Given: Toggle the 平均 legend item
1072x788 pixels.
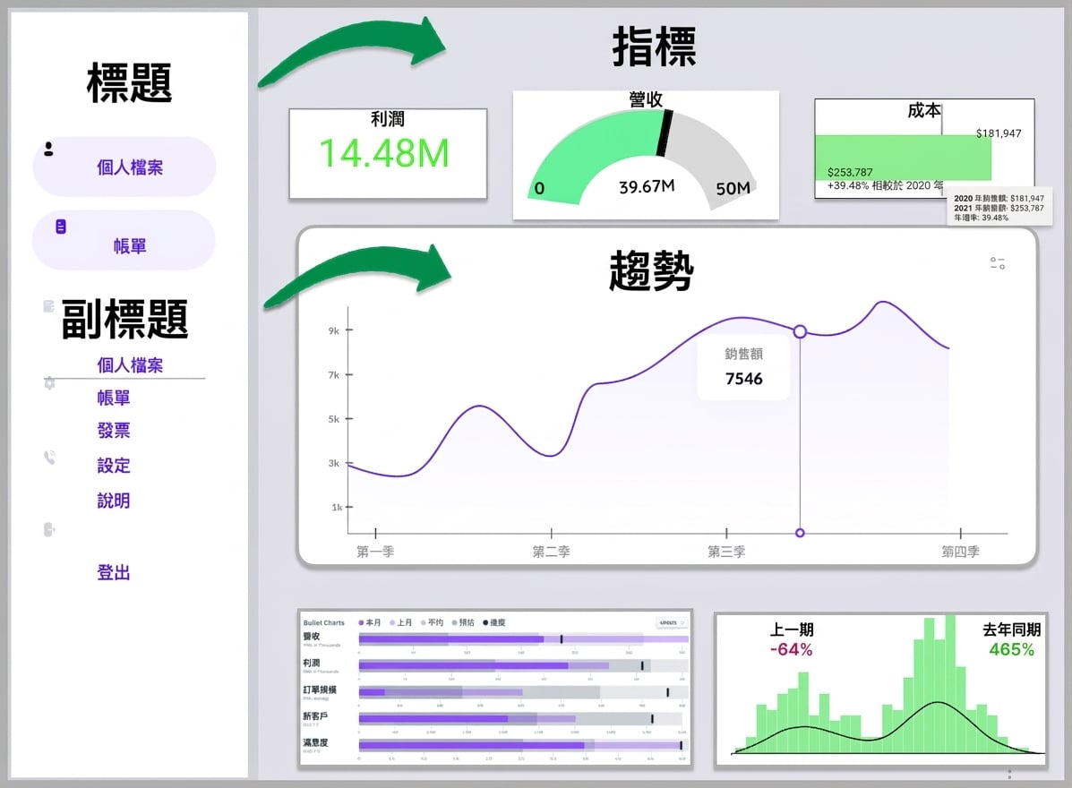Looking at the screenshot, I should coord(432,622).
